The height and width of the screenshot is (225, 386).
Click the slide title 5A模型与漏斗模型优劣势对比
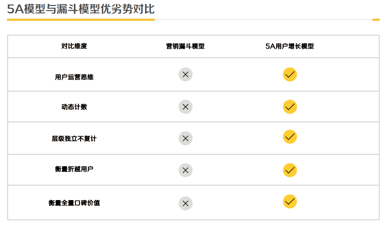pos(81,9)
